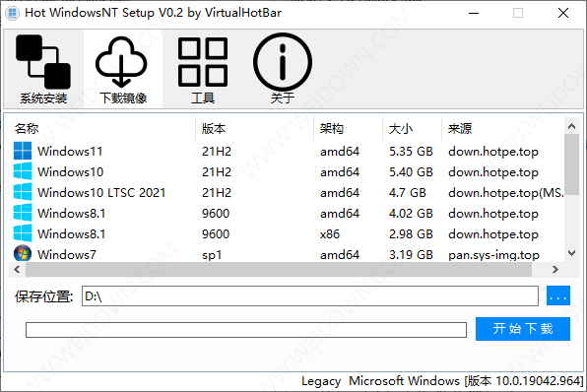
Task: Click the 5.40 GB size cell
Action: (411, 171)
